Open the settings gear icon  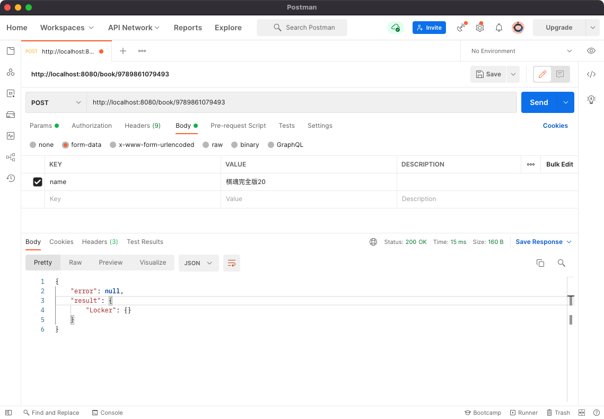479,28
